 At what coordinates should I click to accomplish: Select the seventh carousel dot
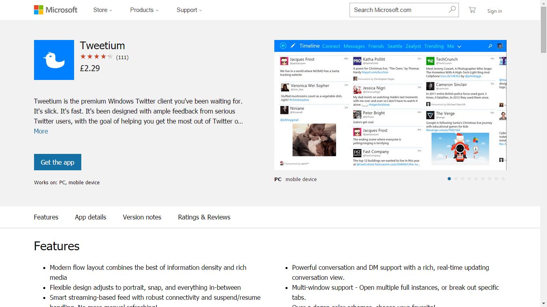pyautogui.click(x=489, y=179)
